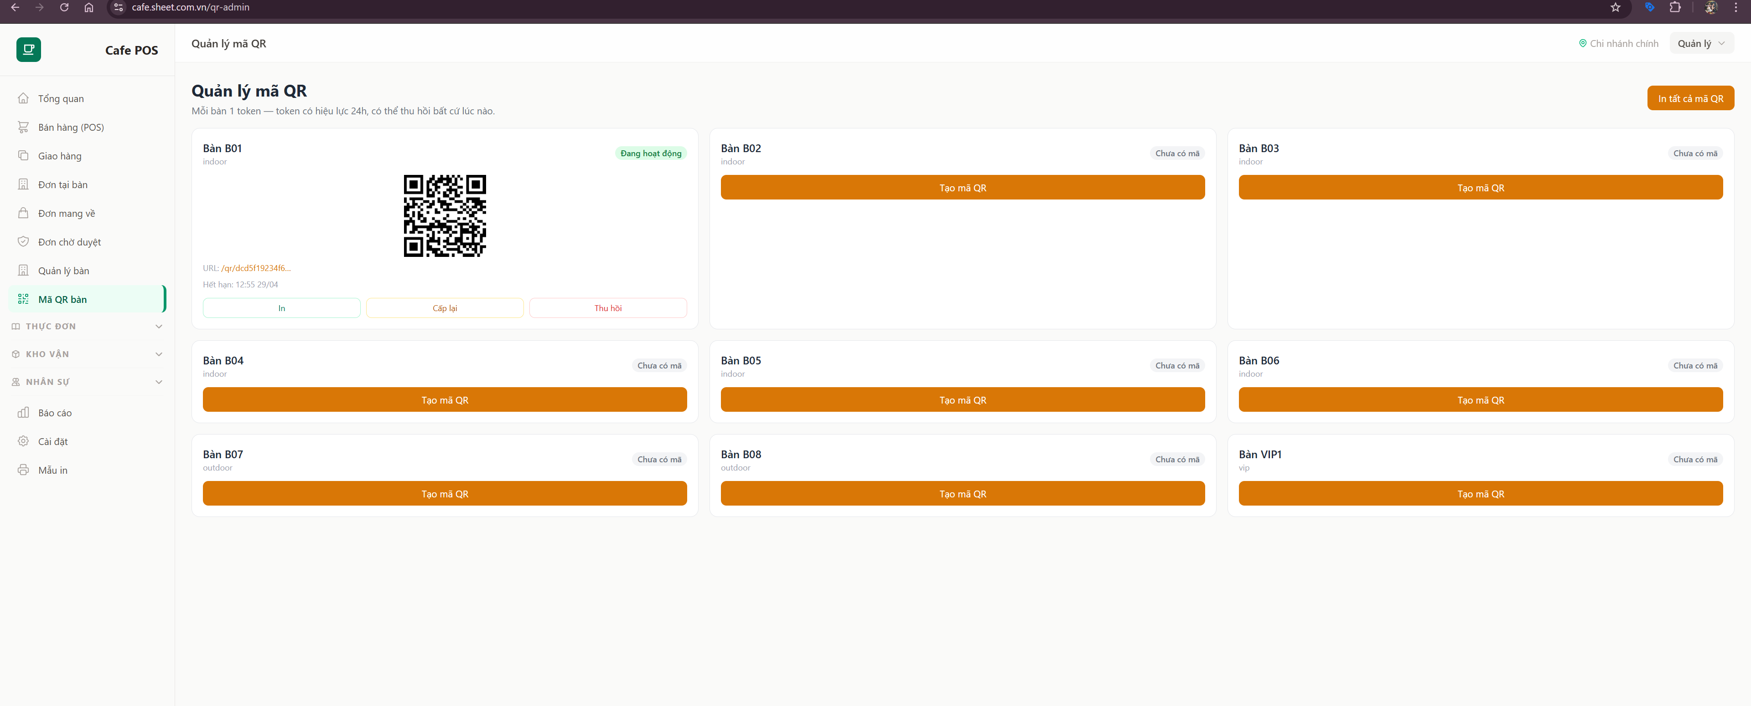Click the browser forward arrow
Viewport: 1751px width, 706px height.
39,7
